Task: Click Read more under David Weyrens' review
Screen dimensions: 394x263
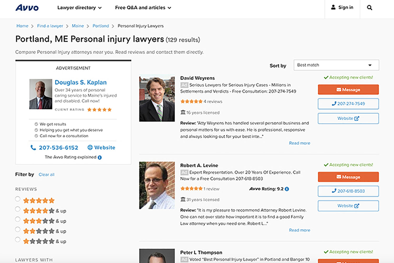Action: pyautogui.click(x=299, y=143)
